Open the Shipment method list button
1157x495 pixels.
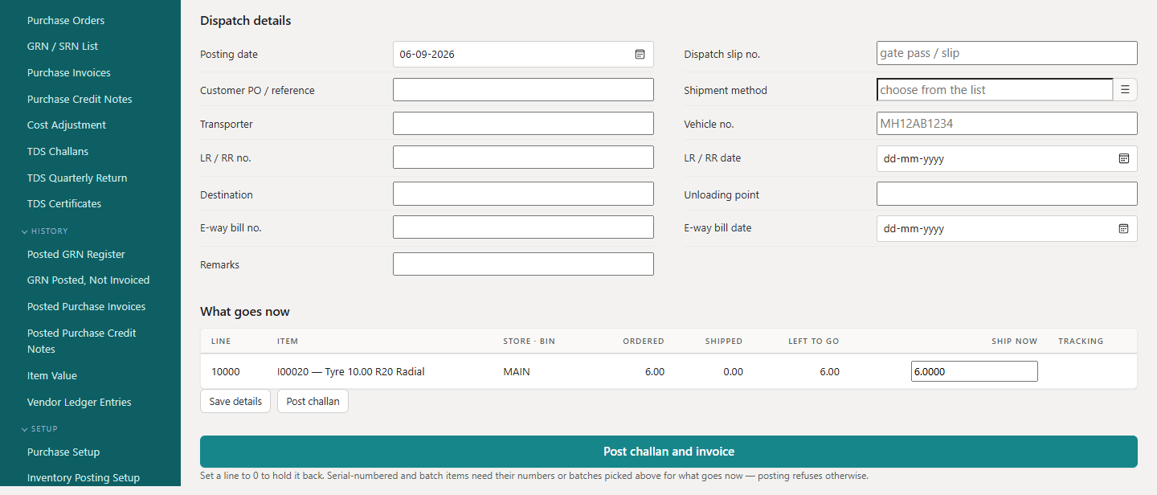(x=1125, y=90)
